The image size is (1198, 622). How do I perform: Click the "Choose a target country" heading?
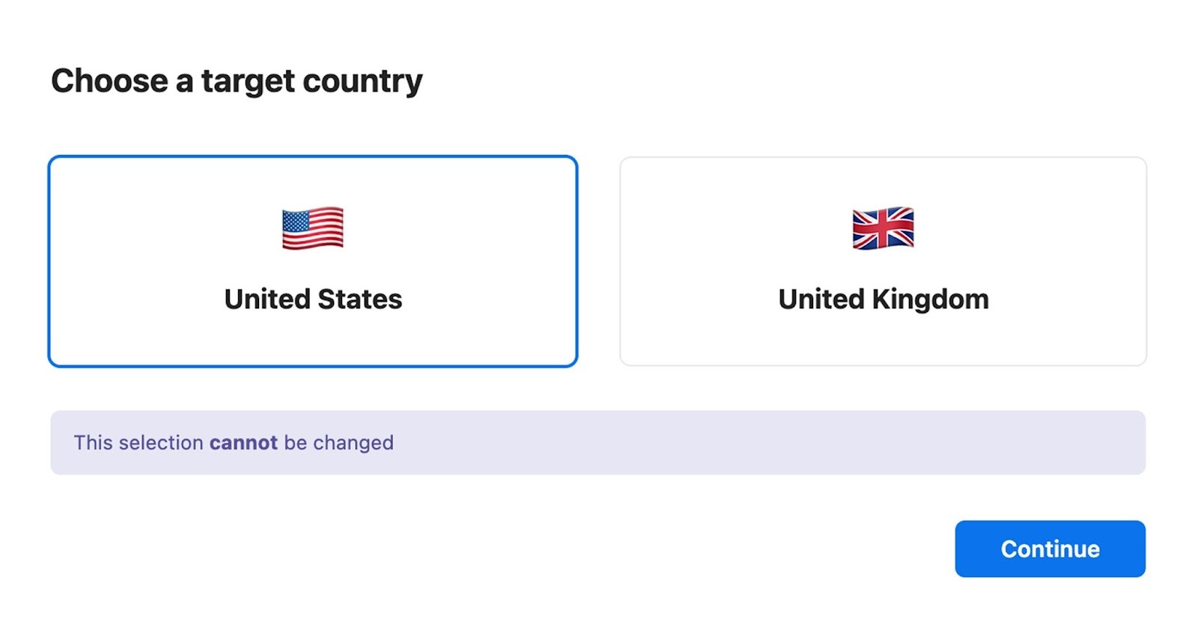[237, 81]
